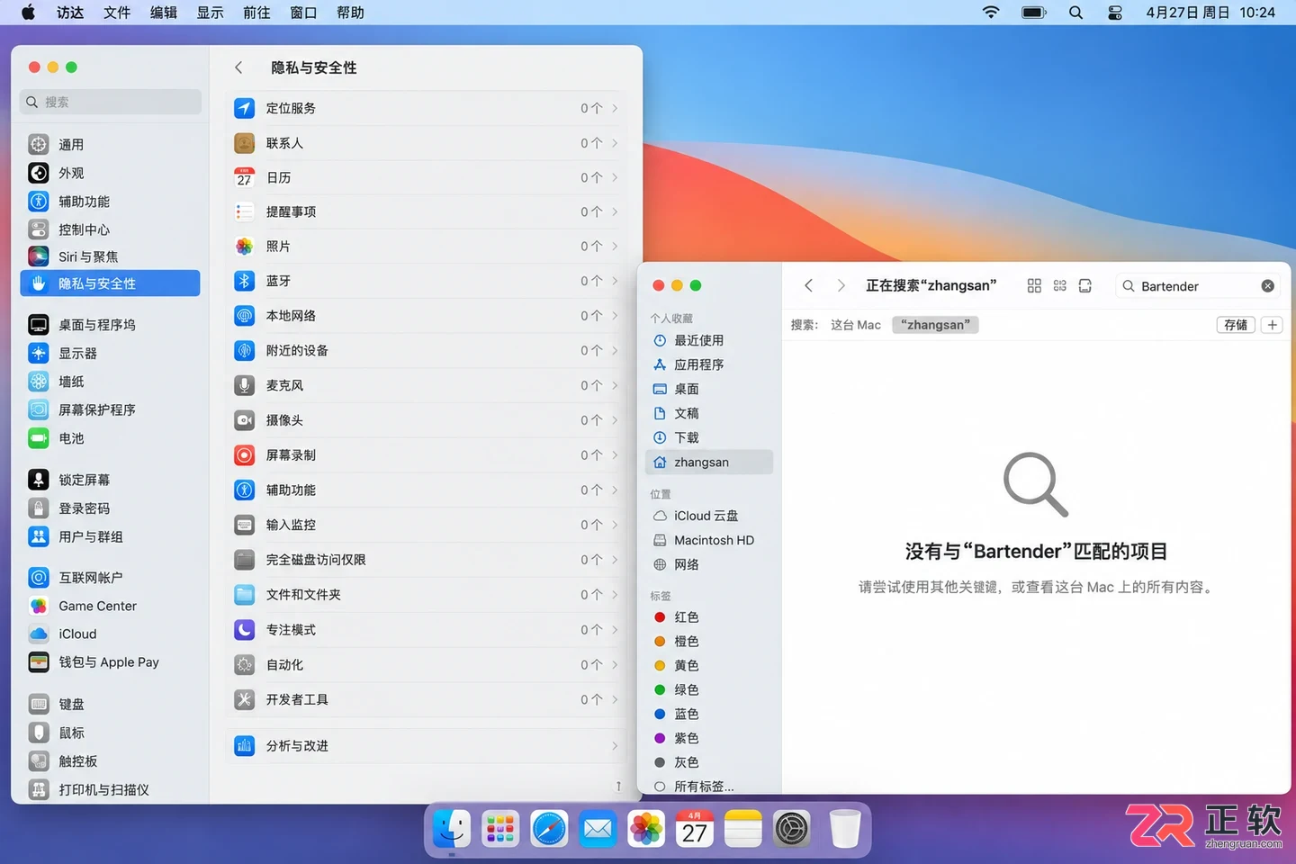Open the 前往 menu in menu bar

tap(256, 13)
